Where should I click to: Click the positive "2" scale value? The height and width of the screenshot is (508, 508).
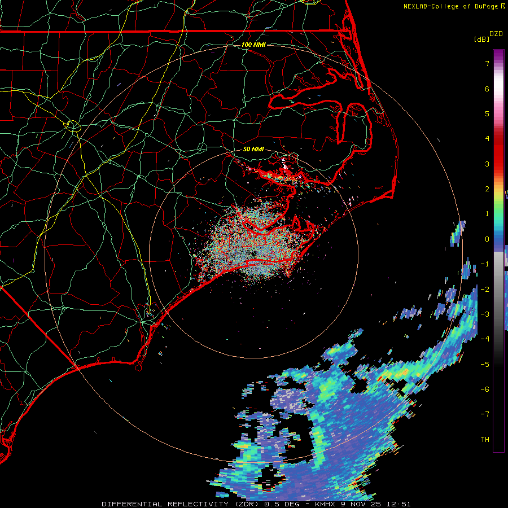click(x=487, y=189)
